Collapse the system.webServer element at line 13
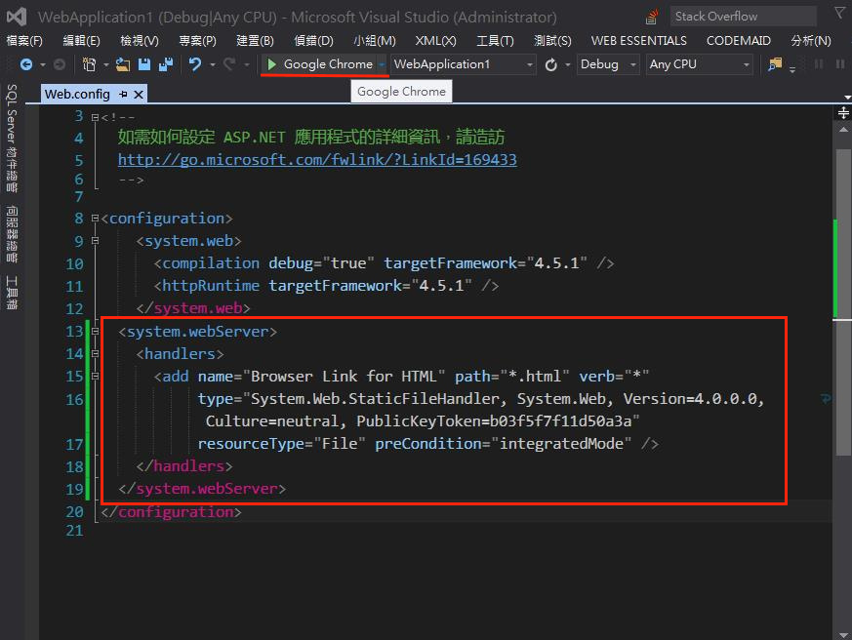 click(x=95, y=331)
